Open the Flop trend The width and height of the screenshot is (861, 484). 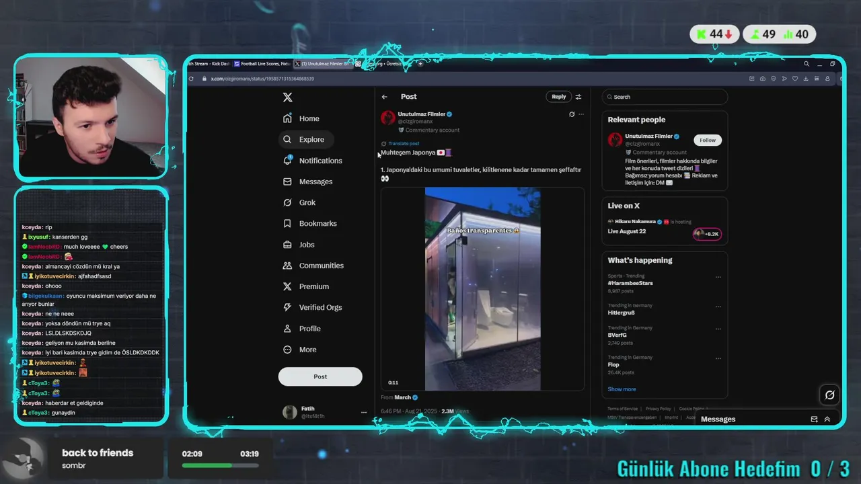click(613, 364)
